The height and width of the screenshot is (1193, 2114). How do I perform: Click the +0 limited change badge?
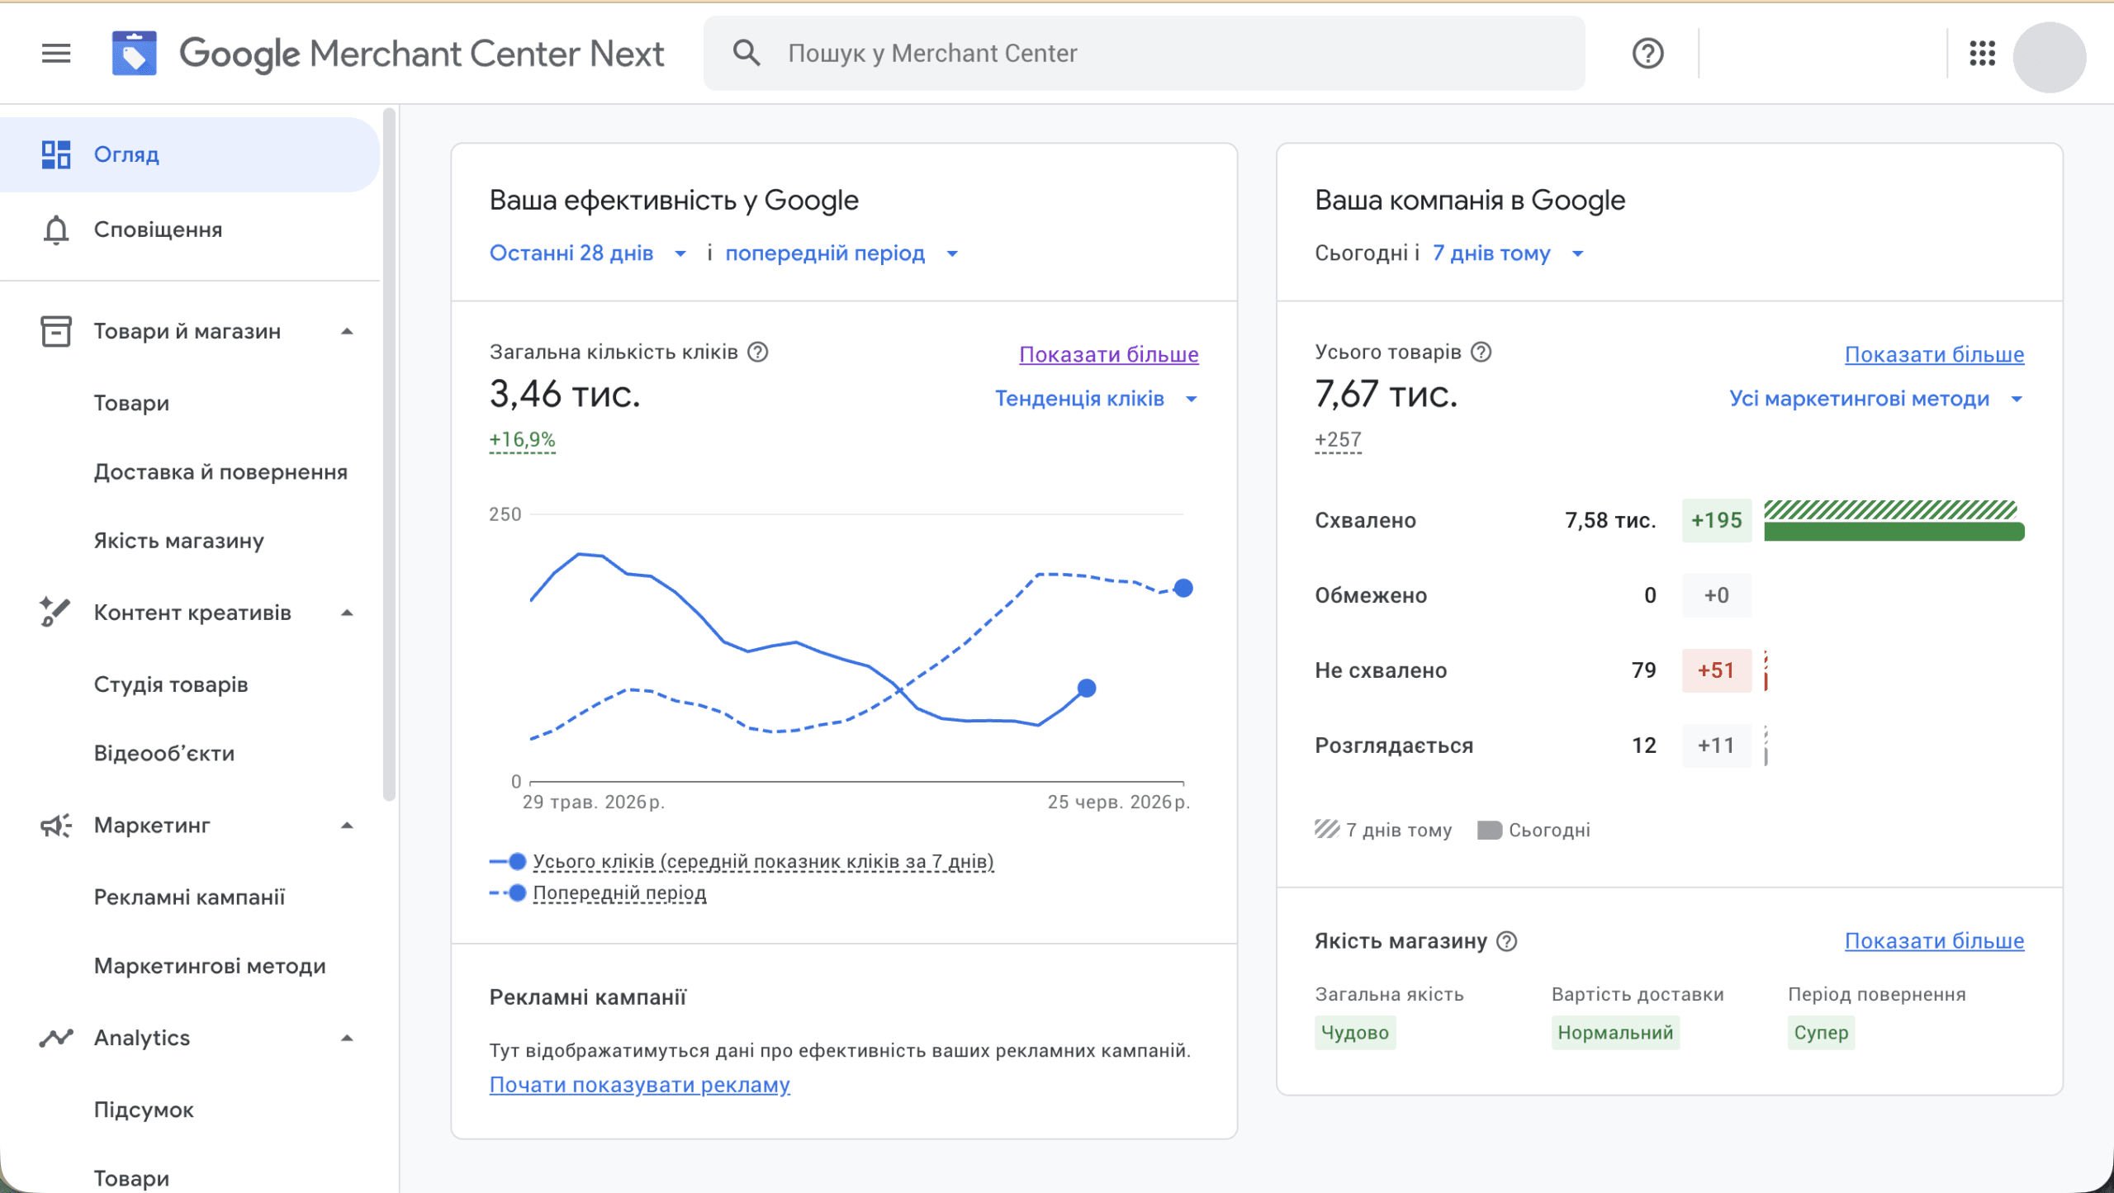(x=1716, y=596)
